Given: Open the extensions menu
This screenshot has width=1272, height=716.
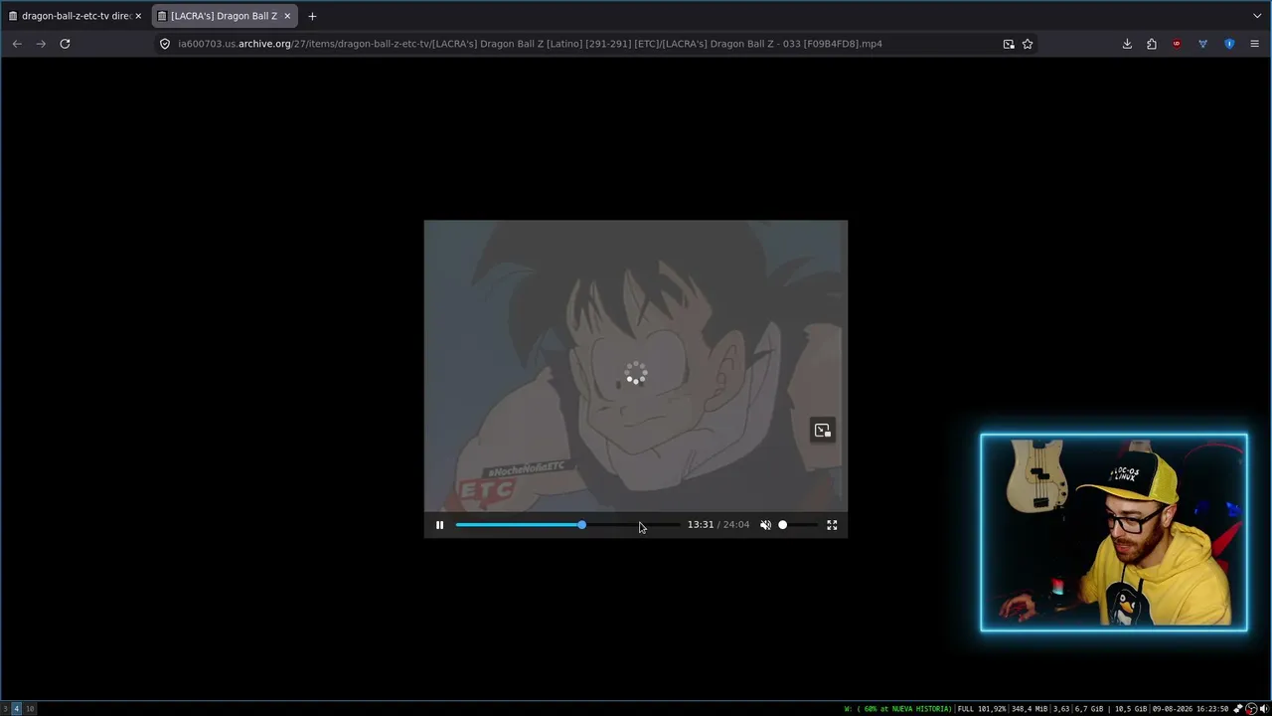Looking at the screenshot, I should 1152,44.
